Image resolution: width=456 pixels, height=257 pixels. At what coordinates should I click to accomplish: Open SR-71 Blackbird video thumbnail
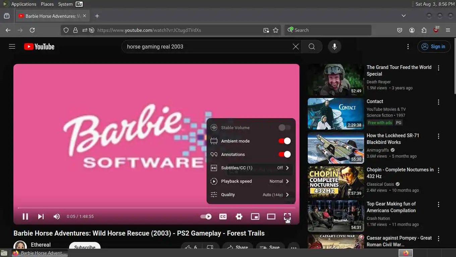tap(336, 148)
